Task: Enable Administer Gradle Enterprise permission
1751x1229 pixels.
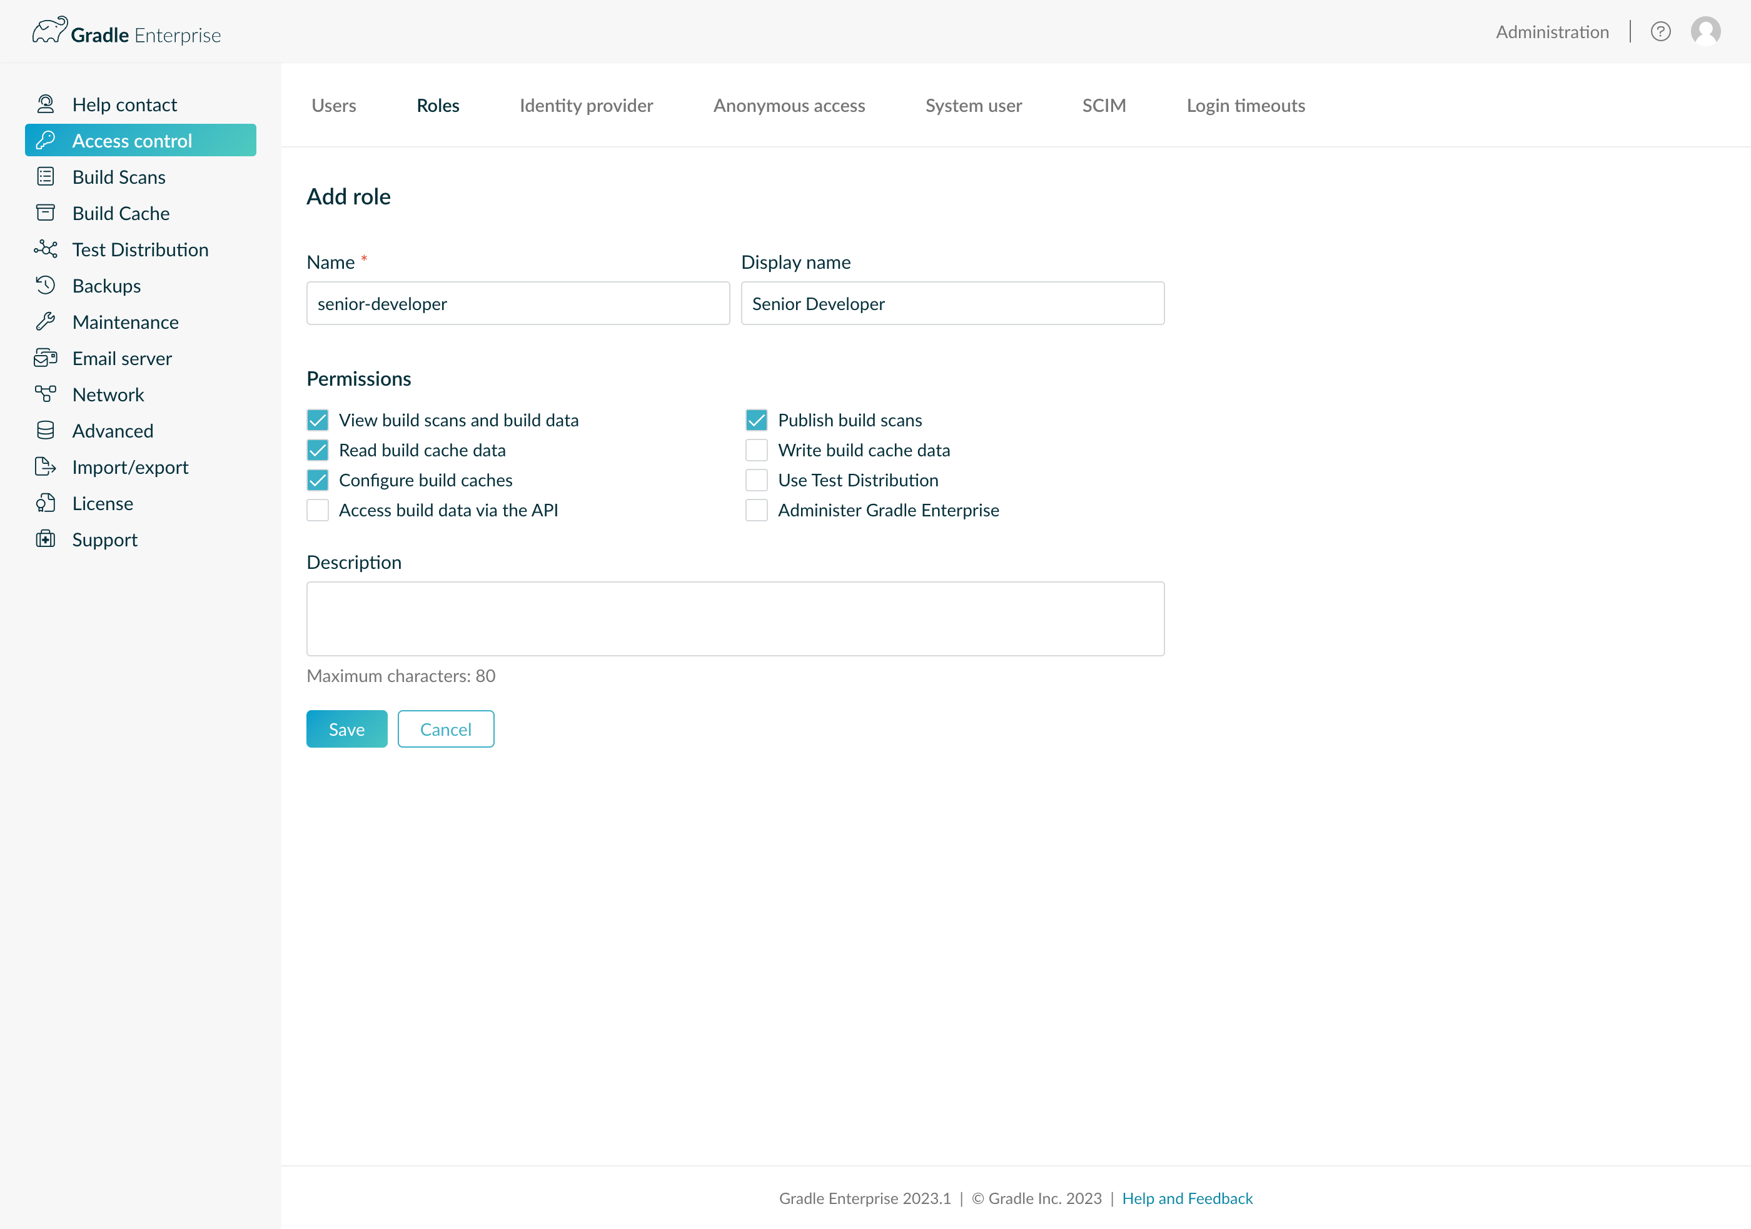Action: click(x=757, y=510)
